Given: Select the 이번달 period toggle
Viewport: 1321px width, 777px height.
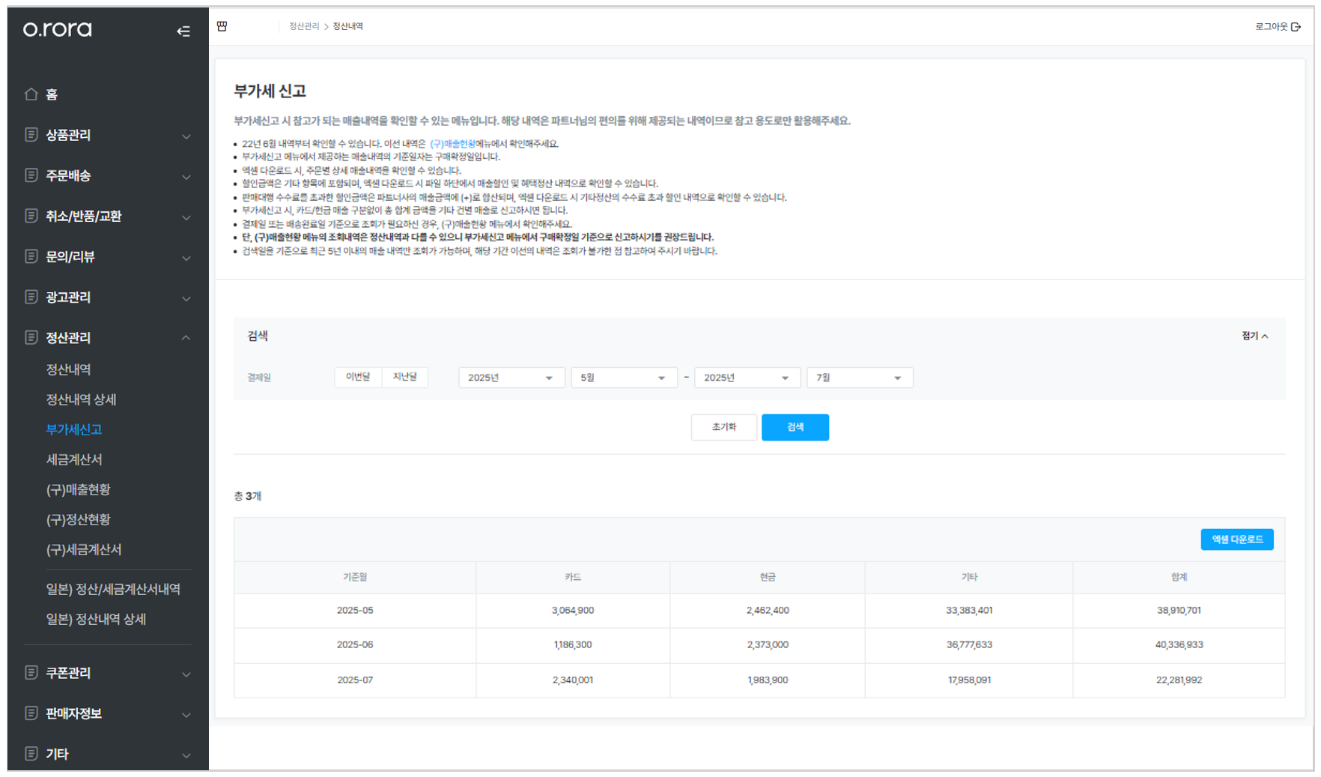Looking at the screenshot, I should point(358,377).
